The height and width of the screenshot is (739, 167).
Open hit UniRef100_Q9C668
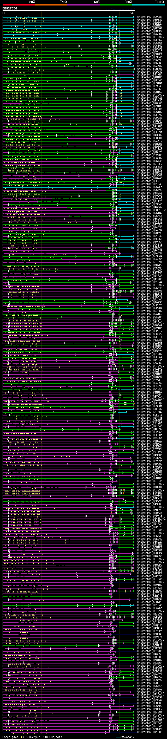(150, 43)
